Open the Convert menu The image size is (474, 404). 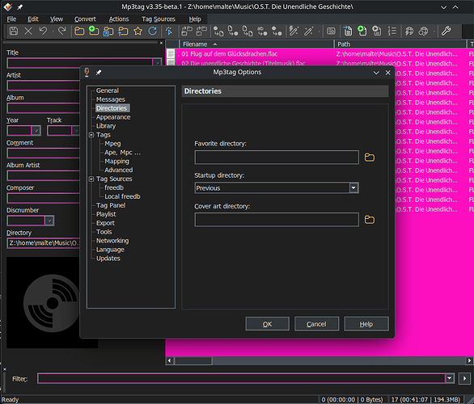(x=85, y=19)
